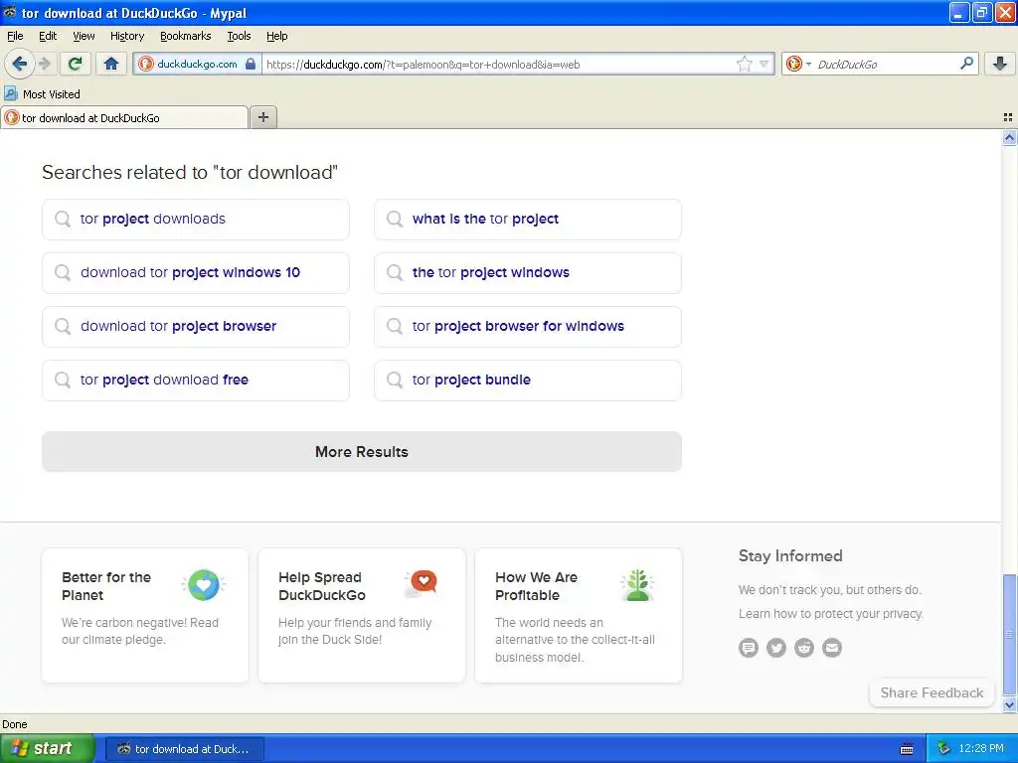Image resolution: width=1018 pixels, height=763 pixels.
Task: Open the downloads arrow button
Action: (1000, 64)
